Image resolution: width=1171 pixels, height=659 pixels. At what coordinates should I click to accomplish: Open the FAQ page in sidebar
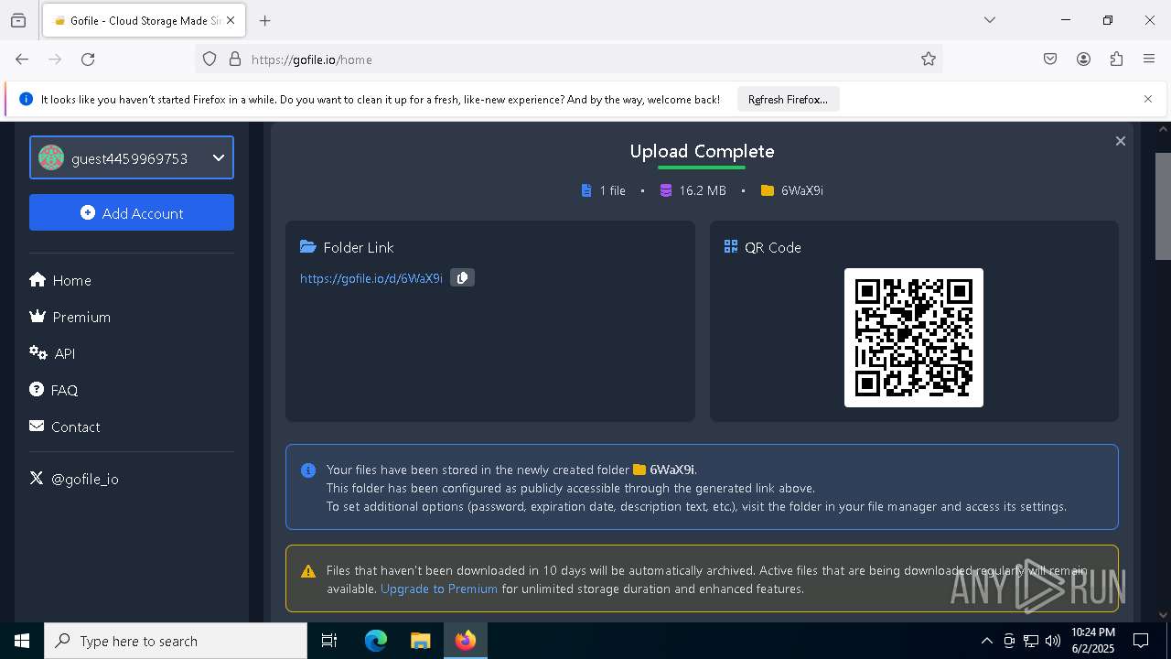[x=53, y=390]
